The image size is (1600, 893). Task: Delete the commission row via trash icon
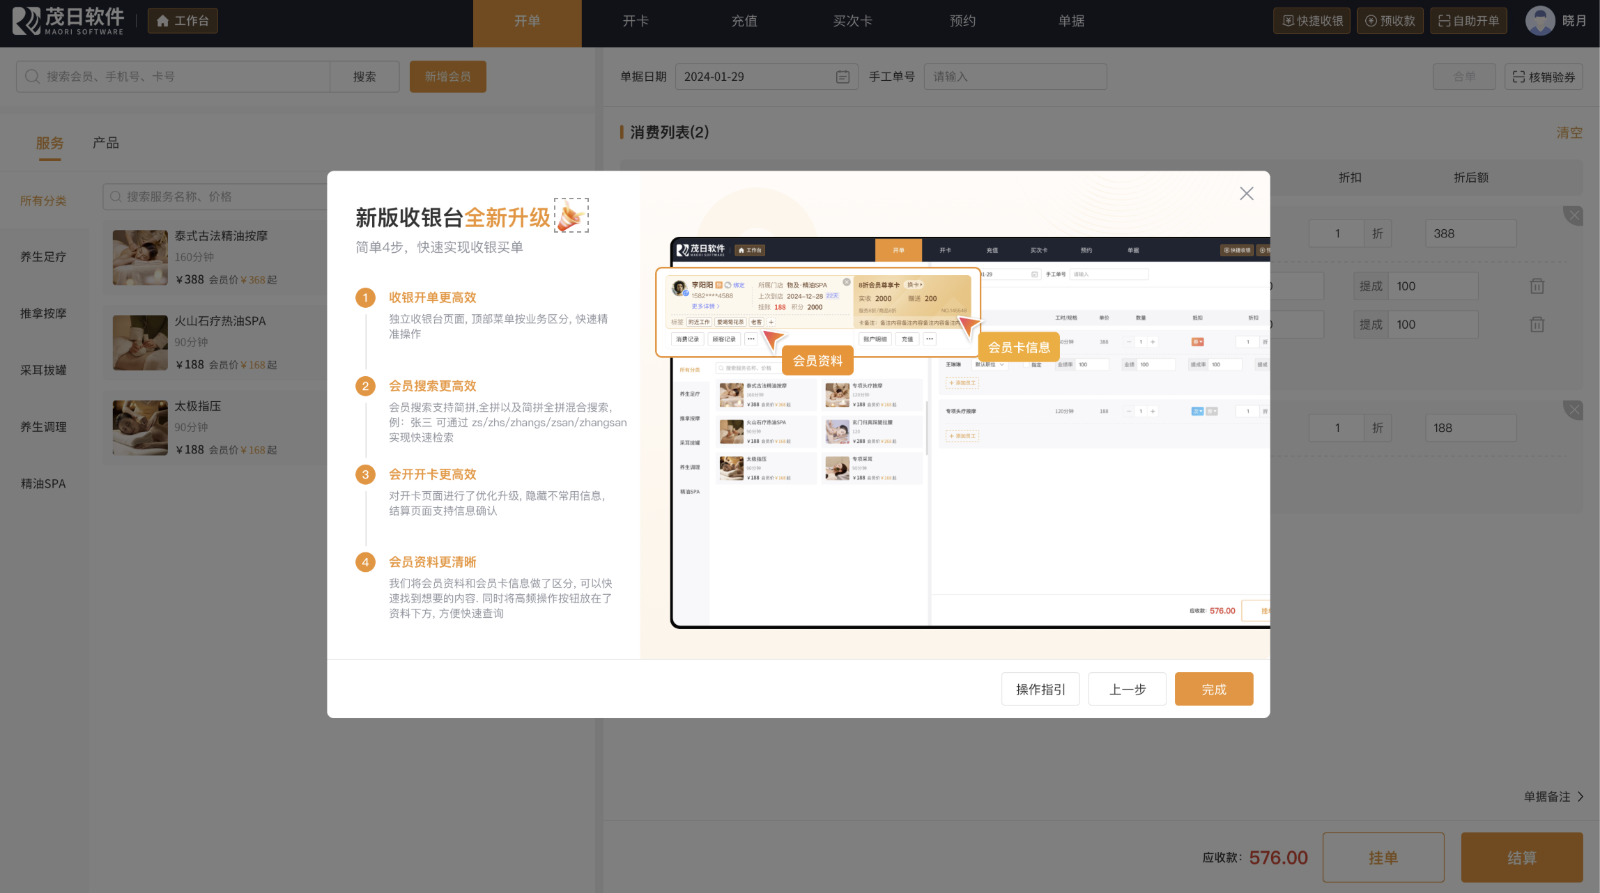pyautogui.click(x=1537, y=286)
